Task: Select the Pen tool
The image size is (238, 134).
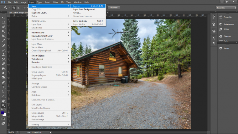Action: click(x=3, y=83)
